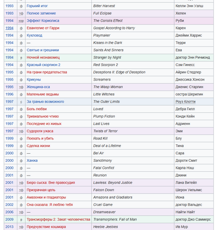Image resolution: width=218 pixels, height=230 pixels.
Task: Open the Ханжа film link
Action: coord(32,160)
